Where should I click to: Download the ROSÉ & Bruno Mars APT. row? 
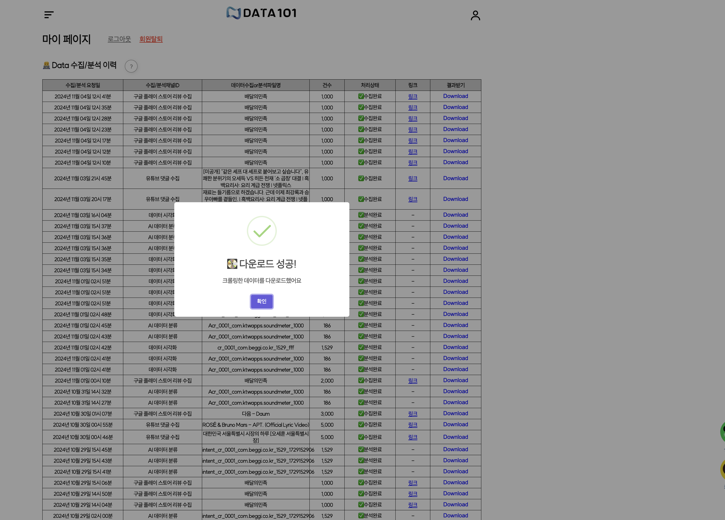click(x=455, y=424)
